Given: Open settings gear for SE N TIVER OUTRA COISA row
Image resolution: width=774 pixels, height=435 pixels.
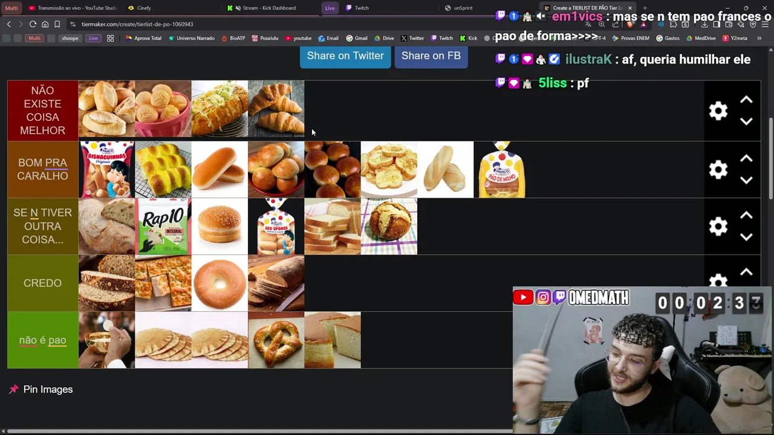Looking at the screenshot, I should [x=718, y=227].
